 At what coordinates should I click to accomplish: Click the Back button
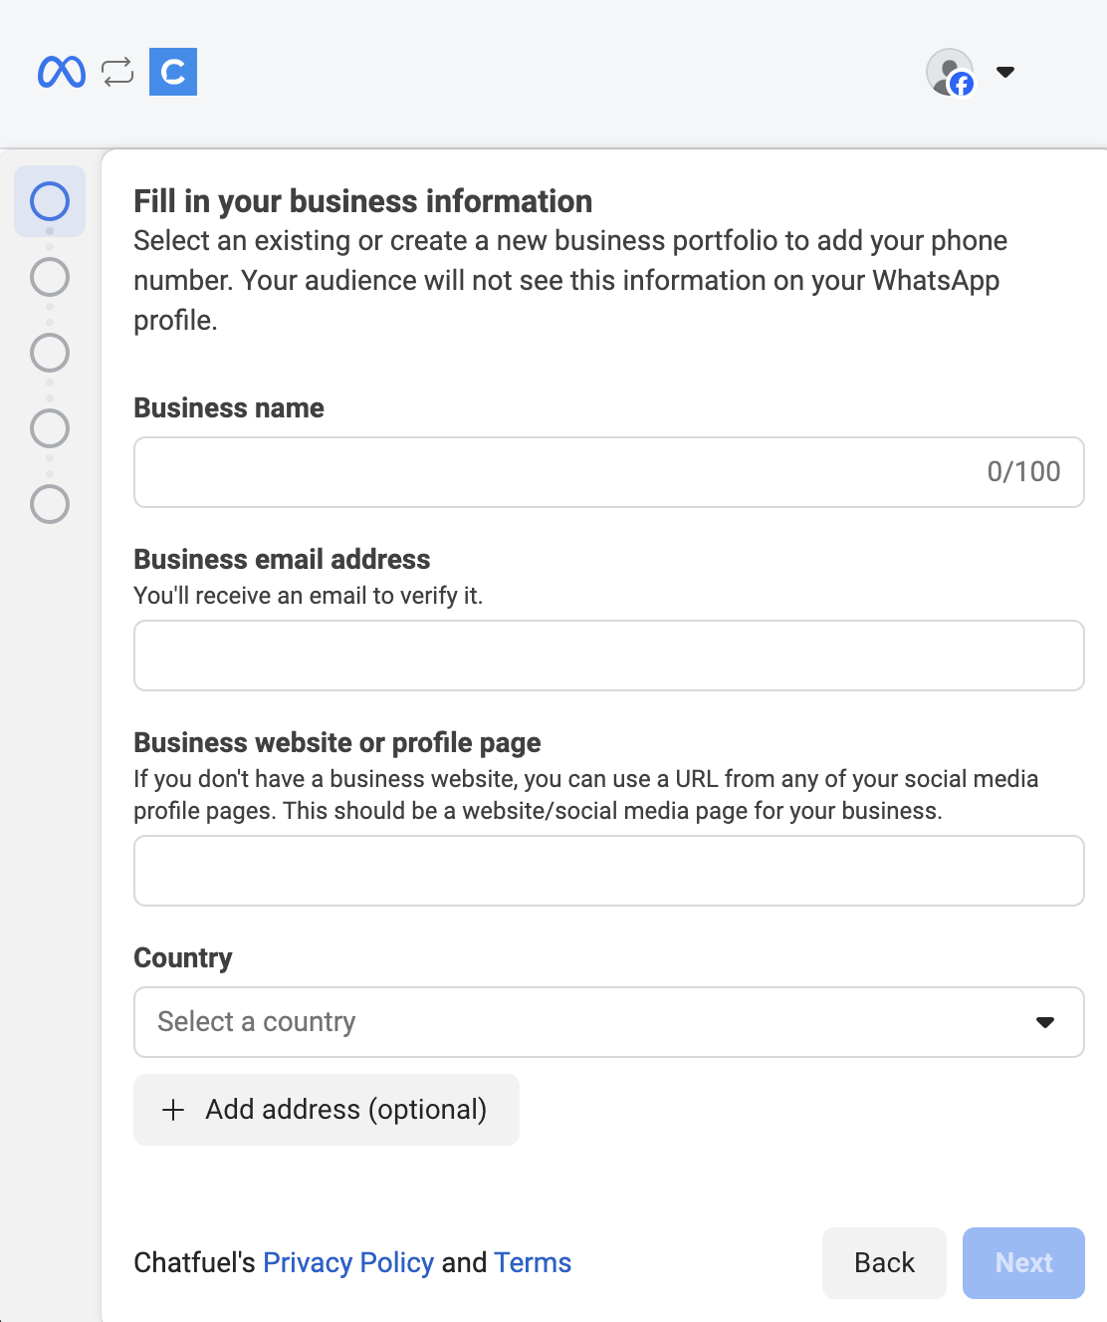pyautogui.click(x=884, y=1263)
